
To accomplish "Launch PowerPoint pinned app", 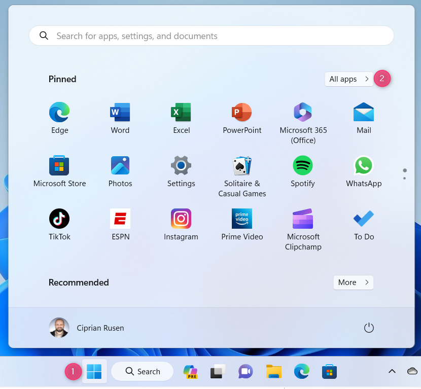I will pos(242,118).
